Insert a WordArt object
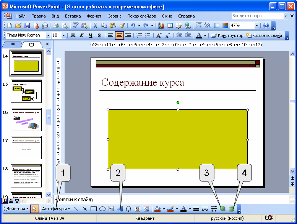This screenshot has height=224, width=297. (x=120, y=209)
